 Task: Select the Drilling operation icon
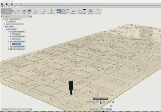pos(35,11)
